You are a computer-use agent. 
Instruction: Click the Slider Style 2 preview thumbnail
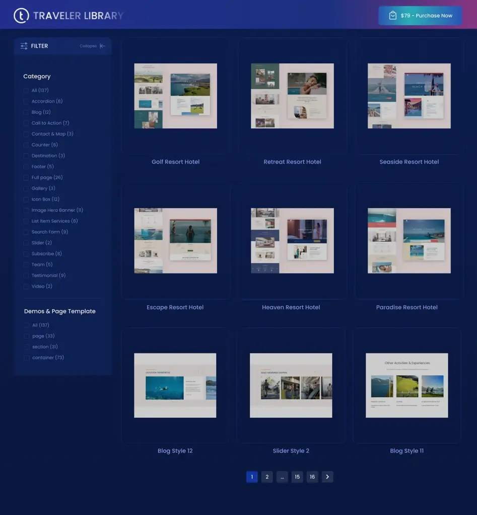click(x=291, y=385)
